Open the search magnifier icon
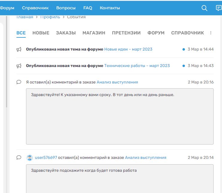The image size is (222, 193). [x=204, y=8]
